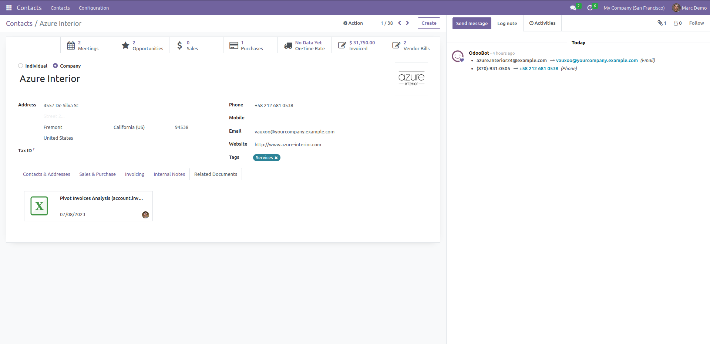The image size is (710, 344).
Task: Open Invoiced amount stat button
Action: [359, 45]
